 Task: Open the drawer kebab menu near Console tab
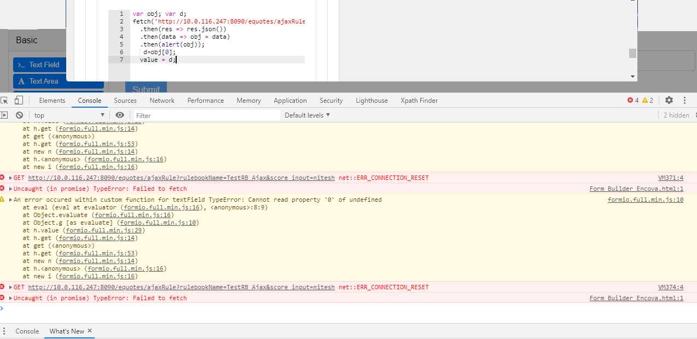point(4,331)
